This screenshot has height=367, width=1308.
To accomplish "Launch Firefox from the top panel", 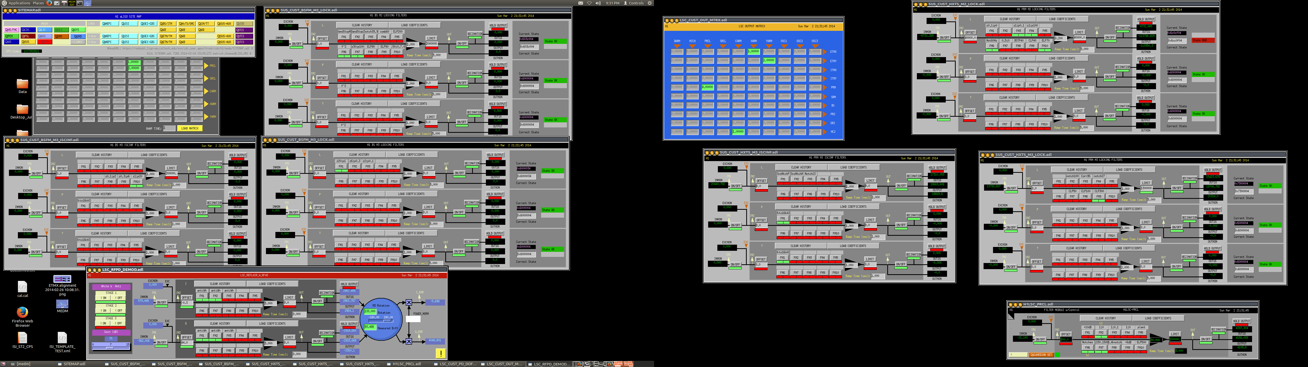I will (x=49, y=3).
